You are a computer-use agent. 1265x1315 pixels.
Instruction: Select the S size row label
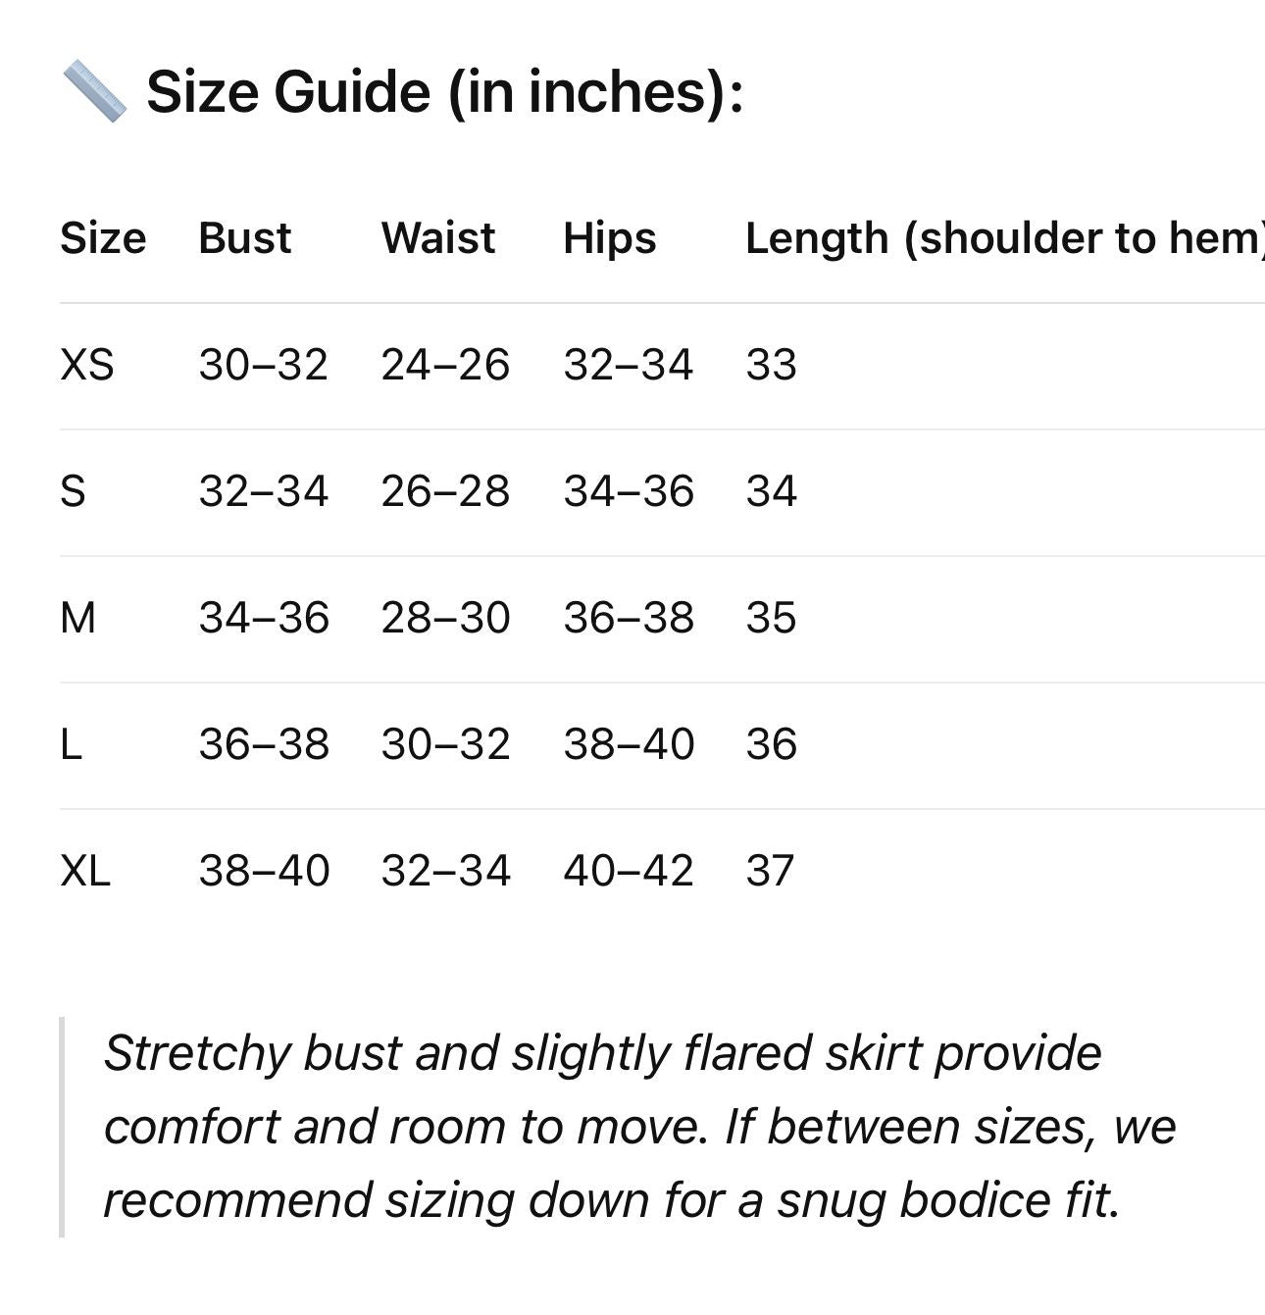tap(73, 491)
